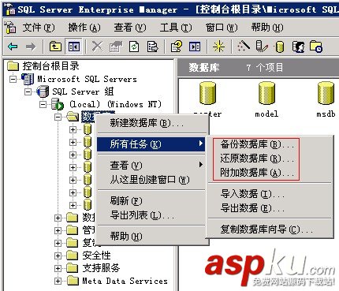This screenshot has width=339, height=291.
Task: Click the Delete X toolbar icon
Action: click(x=97, y=47)
